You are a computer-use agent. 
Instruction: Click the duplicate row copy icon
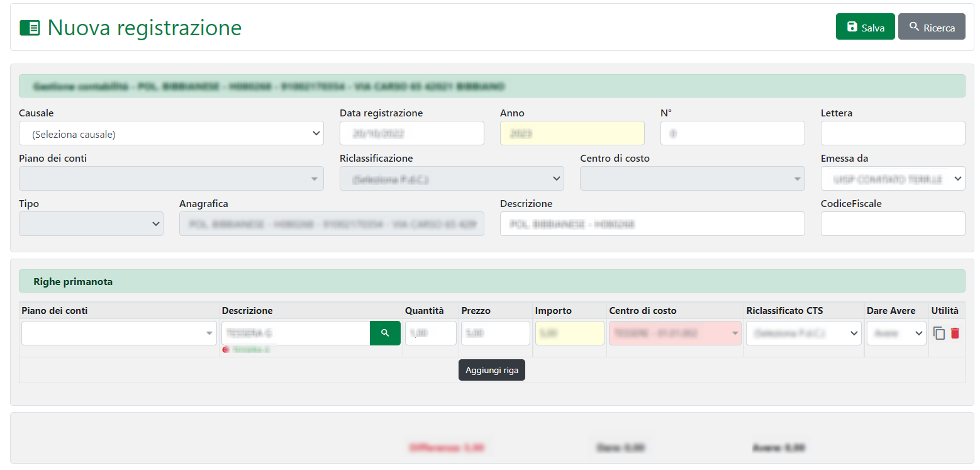point(939,333)
